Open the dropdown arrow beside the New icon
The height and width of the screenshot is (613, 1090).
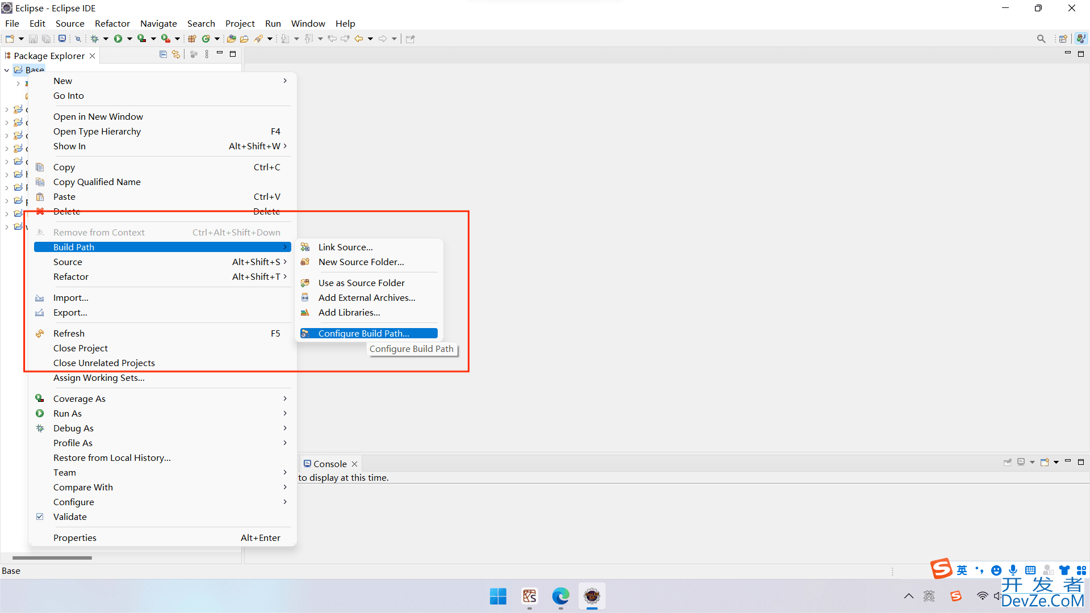[21, 39]
